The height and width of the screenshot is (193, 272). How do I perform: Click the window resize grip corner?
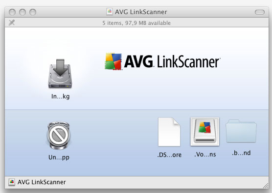point(266,186)
